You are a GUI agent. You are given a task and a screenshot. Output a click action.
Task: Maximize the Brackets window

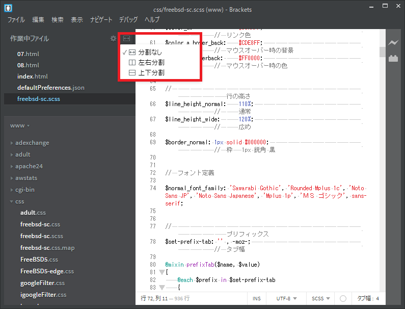click(x=385, y=6)
